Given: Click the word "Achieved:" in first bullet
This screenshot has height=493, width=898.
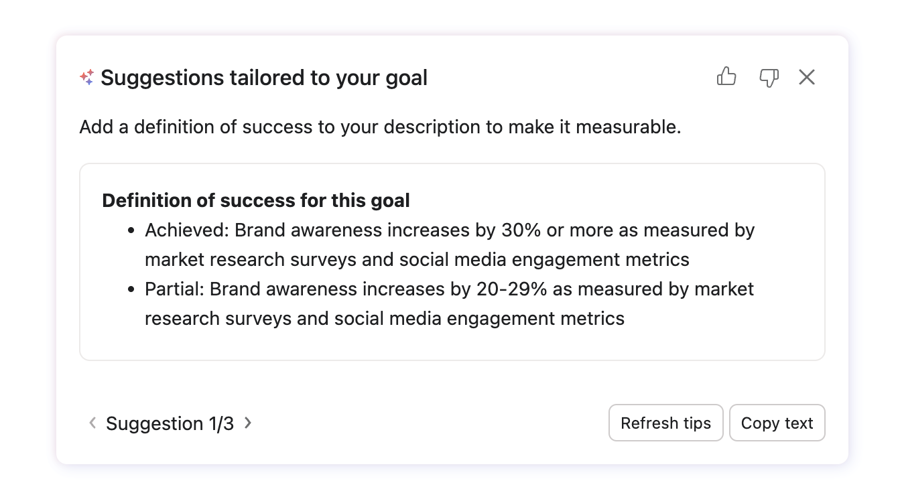Looking at the screenshot, I should coord(187,230).
